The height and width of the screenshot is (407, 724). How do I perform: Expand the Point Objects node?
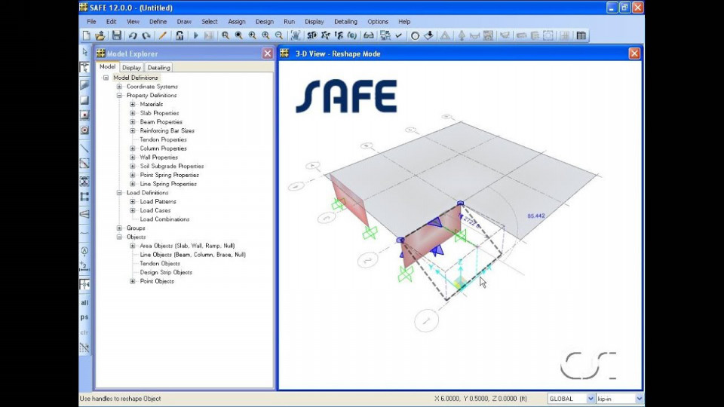(x=133, y=281)
